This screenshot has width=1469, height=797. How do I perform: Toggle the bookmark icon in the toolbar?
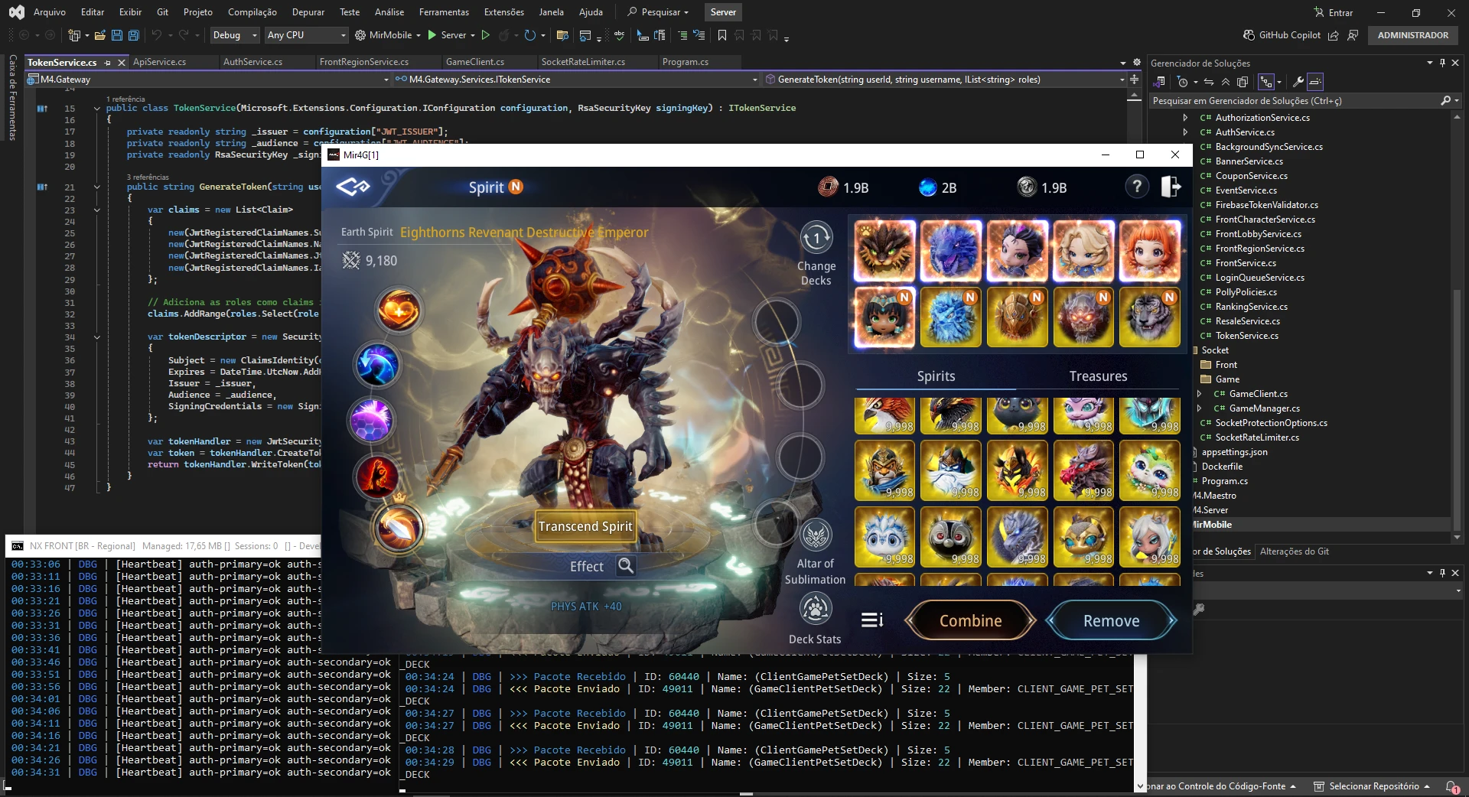click(721, 35)
